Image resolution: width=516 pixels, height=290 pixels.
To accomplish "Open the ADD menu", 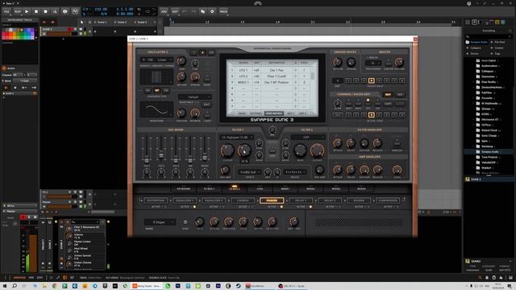I will pos(164,11).
